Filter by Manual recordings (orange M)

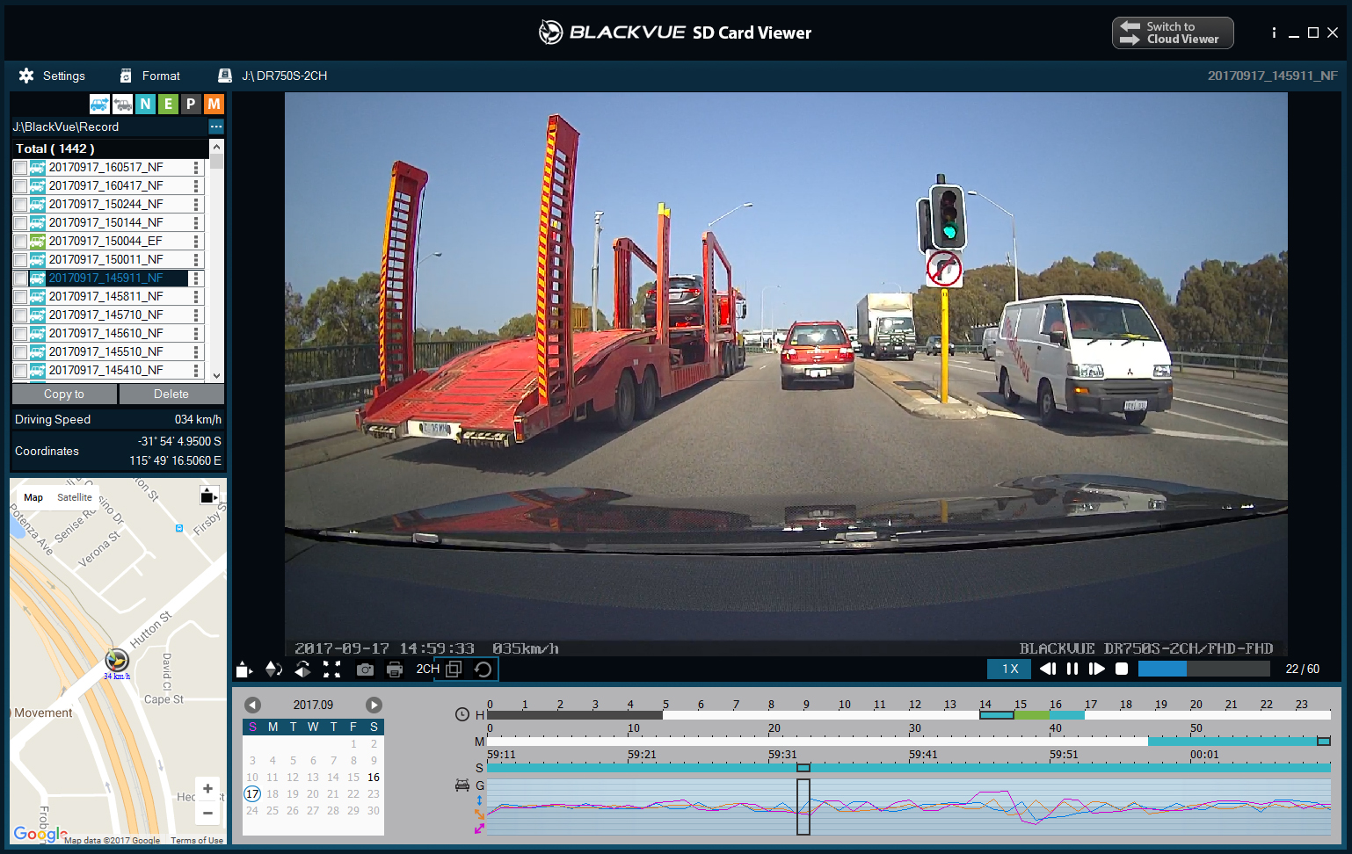coord(214,105)
